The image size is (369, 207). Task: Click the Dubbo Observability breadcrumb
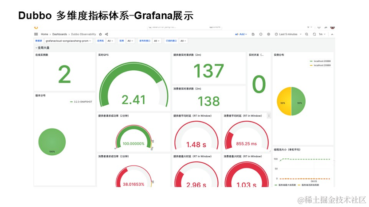(x=83, y=34)
